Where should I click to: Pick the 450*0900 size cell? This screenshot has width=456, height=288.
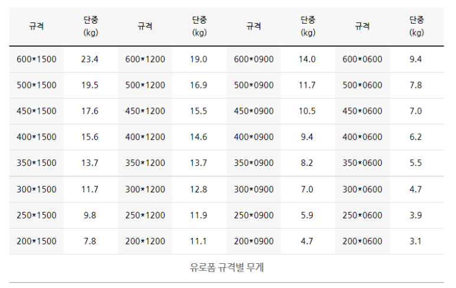[x=254, y=111]
